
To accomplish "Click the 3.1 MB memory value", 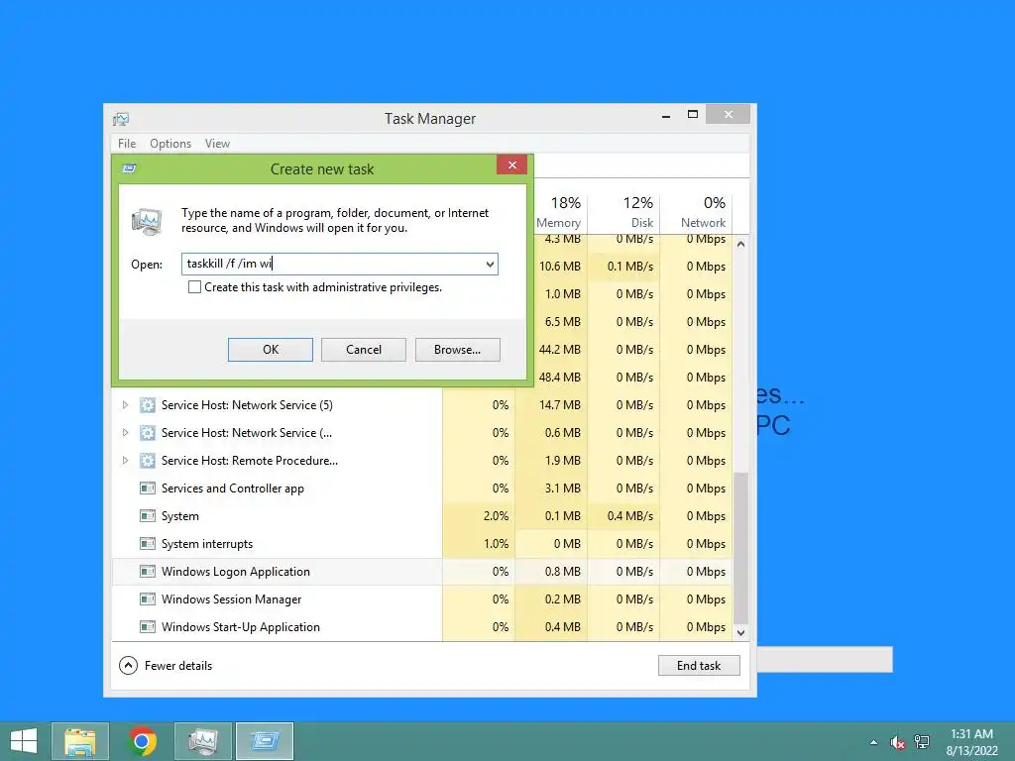I will coord(563,489).
